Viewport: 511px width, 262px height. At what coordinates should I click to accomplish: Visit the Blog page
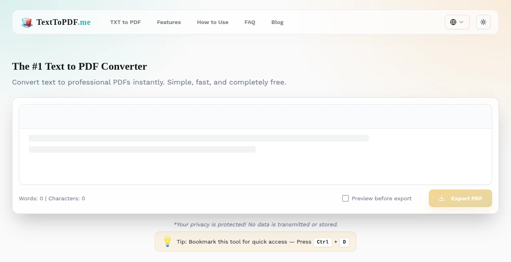coord(277,22)
